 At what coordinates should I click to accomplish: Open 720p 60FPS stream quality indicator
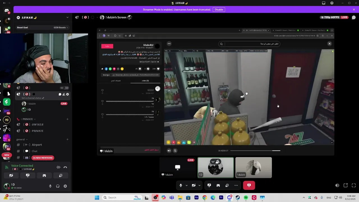(x=330, y=17)
